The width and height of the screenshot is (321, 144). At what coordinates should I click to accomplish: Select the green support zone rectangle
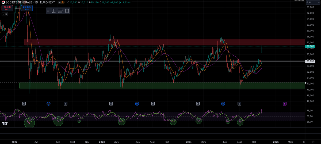click(x=162, y=85)
